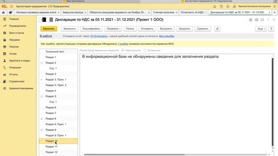
Task: Close the Закрытие месяца tab
Action: pos(86,13)
